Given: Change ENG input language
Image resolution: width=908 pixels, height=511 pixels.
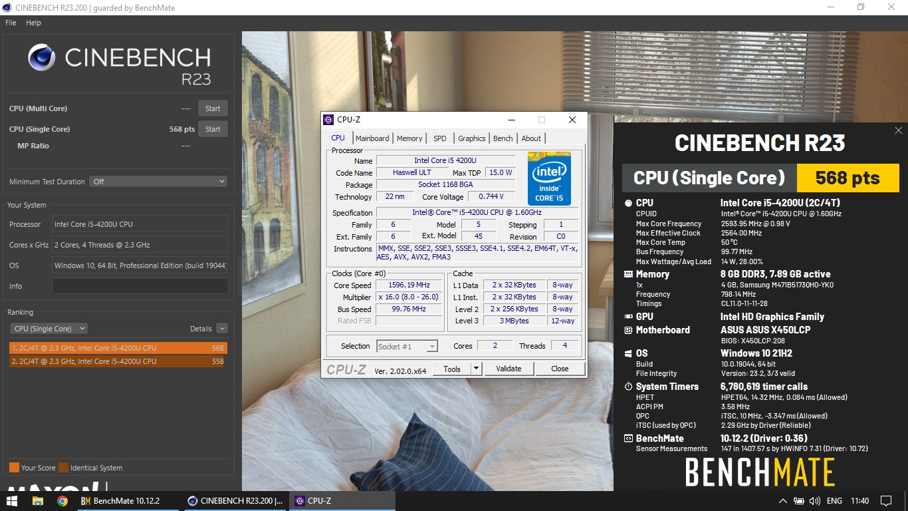Looking at the screenshot, I should (x=835, y=501).
